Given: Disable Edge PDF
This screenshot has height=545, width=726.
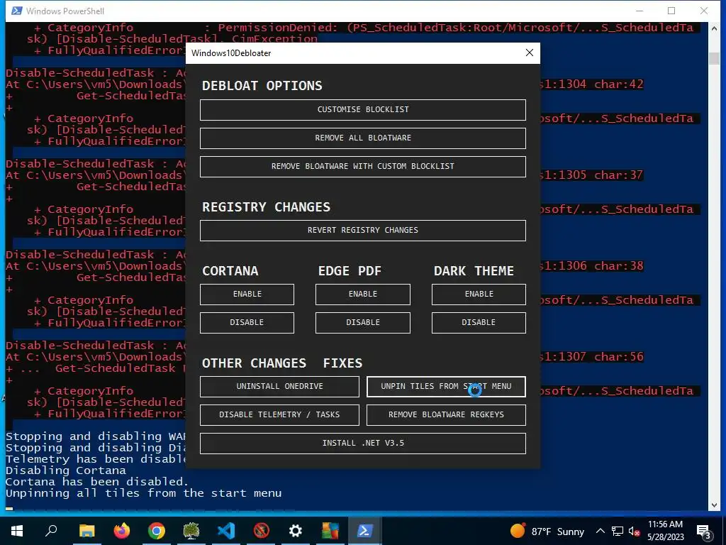Looking at the screenshot, I should coord(362,323).
